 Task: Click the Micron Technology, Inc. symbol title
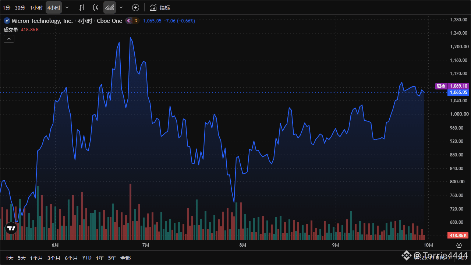tap(42, 21)
